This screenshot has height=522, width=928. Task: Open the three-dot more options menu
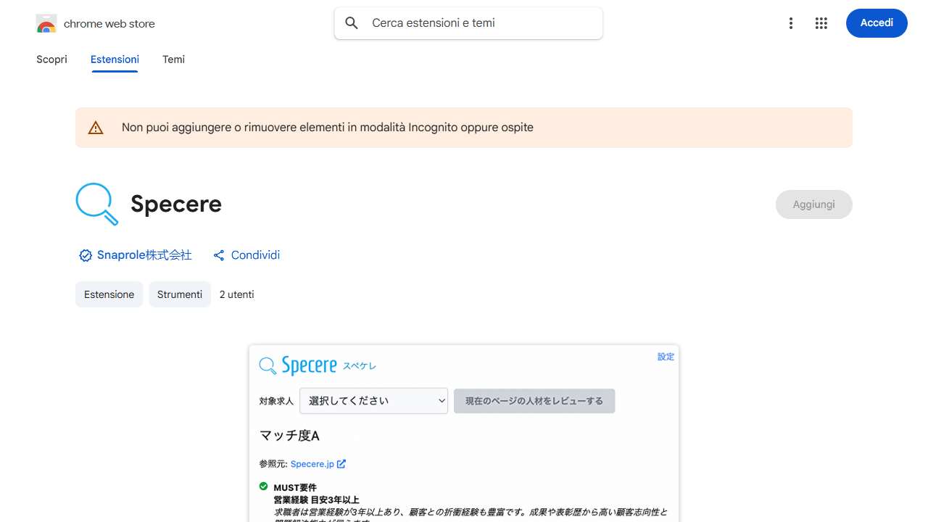pyautogui.click(x=791, y=23)
